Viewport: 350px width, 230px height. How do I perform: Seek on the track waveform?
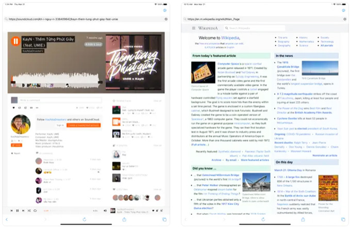56,80
